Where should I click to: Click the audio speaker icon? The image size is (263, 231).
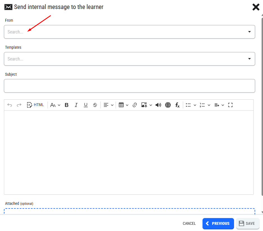[x=158, y=105]
